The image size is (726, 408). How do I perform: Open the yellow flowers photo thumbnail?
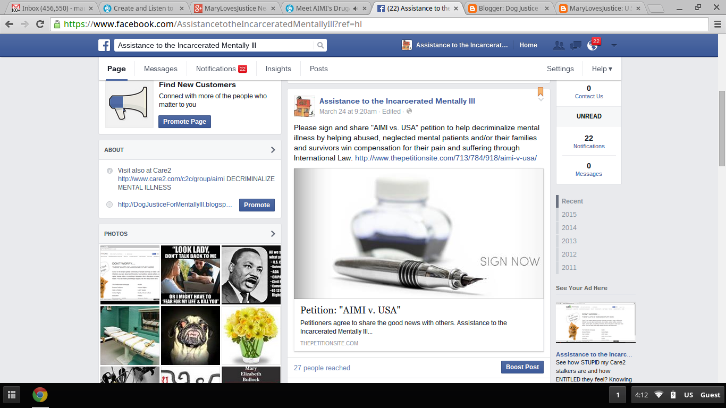(251, 335)
